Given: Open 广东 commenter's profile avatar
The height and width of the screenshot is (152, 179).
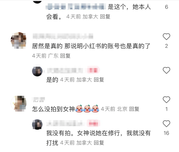Looking at the screenshot, I should pyautogui.click(x=19, y=40).
